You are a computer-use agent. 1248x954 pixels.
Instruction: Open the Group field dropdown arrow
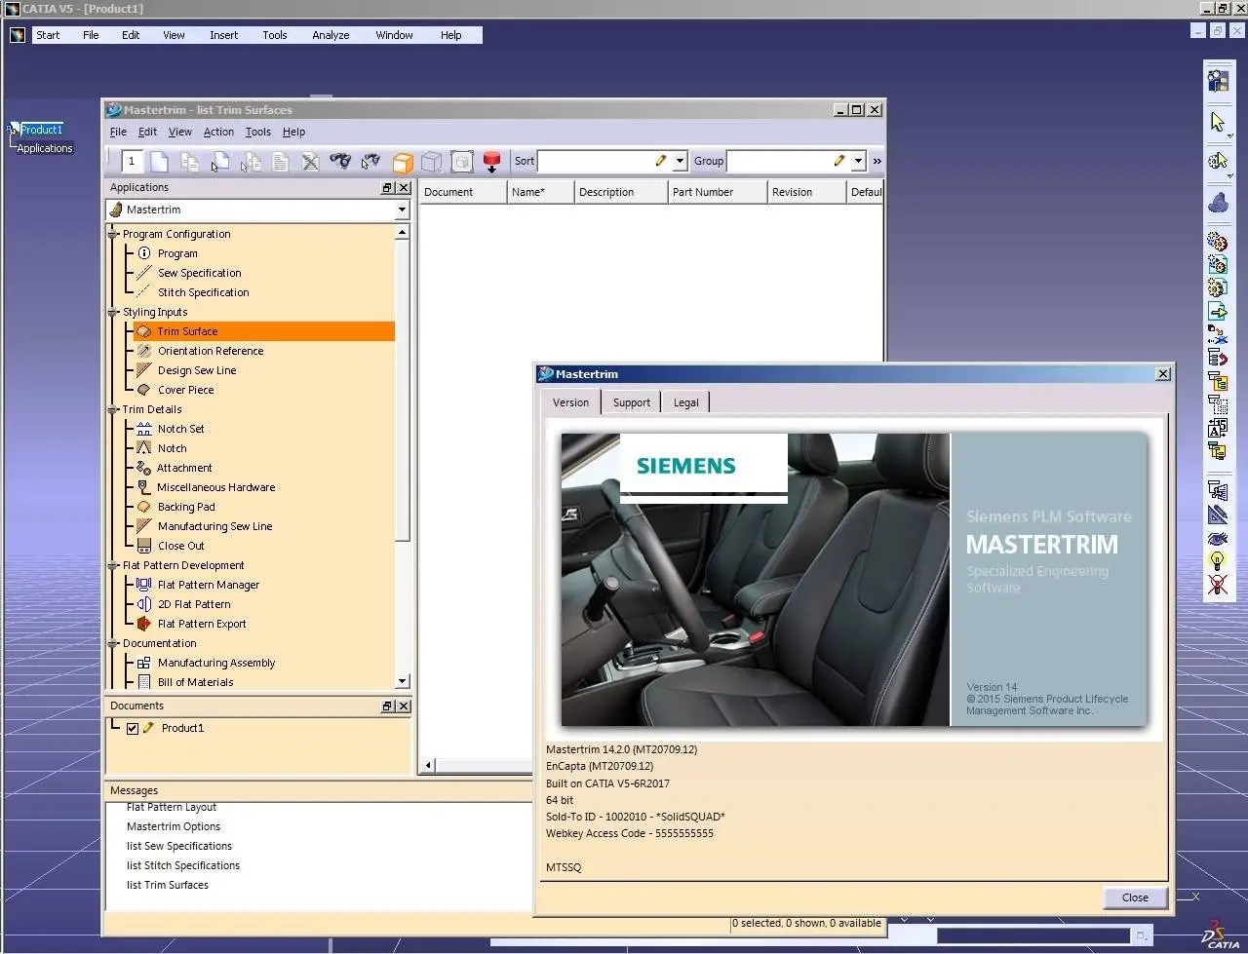(859, 161)
